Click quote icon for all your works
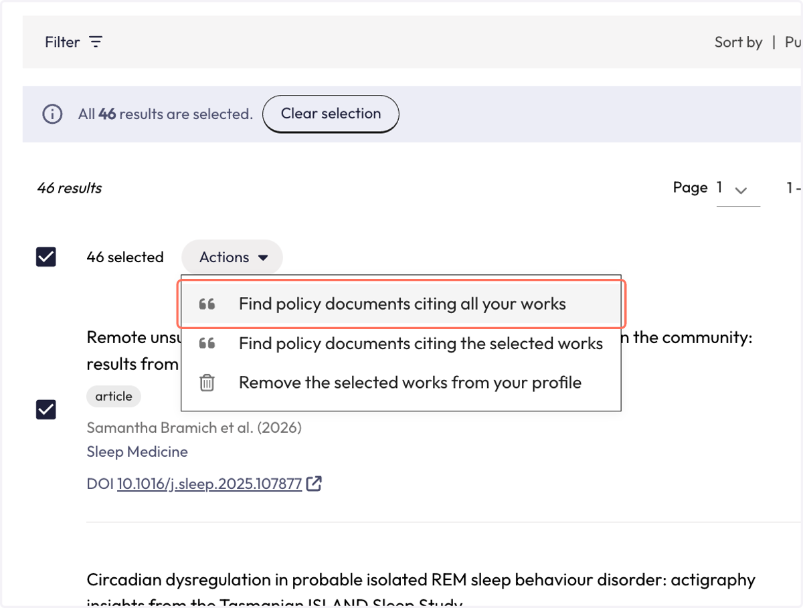This screenshot has height=608, width=803. coord(207,304)
